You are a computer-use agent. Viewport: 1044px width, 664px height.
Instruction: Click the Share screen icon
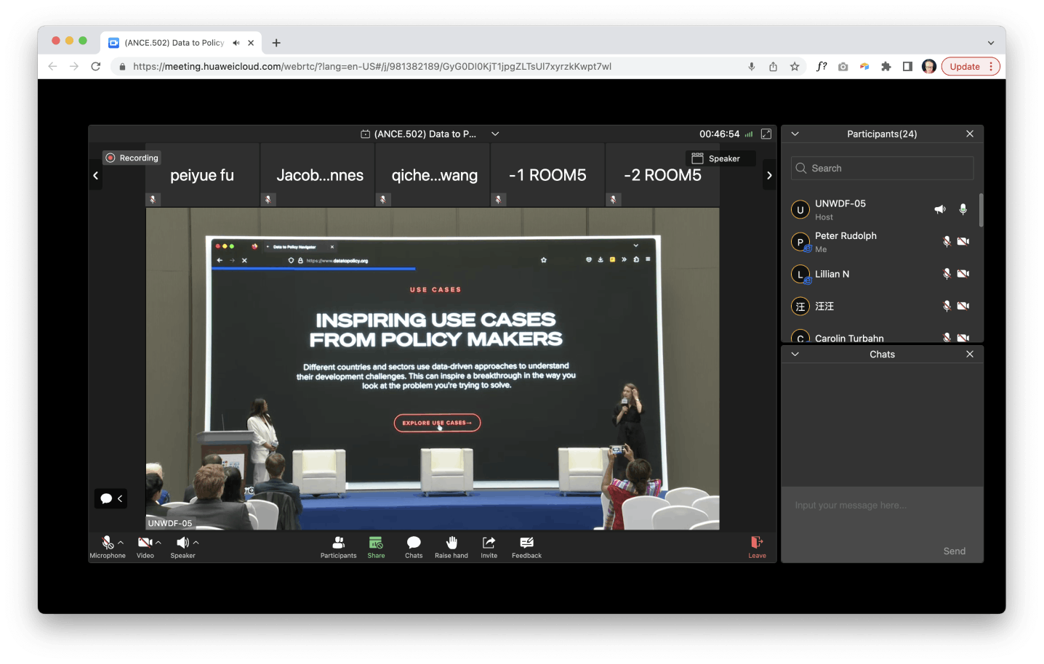[x=376, y=543]
